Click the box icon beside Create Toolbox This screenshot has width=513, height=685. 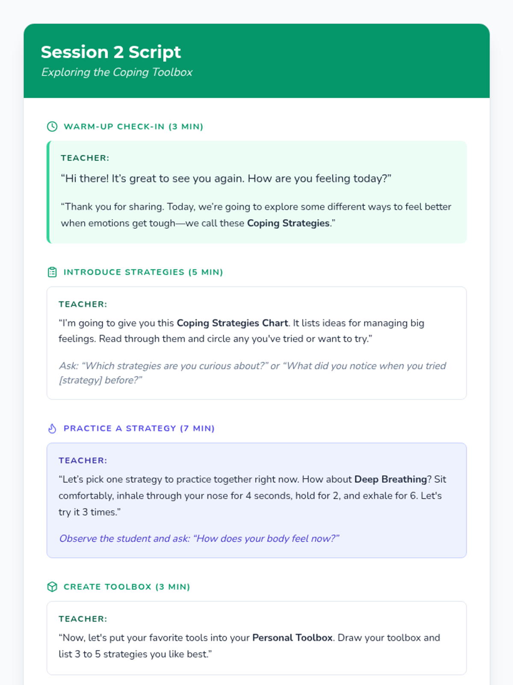point(52,587)
